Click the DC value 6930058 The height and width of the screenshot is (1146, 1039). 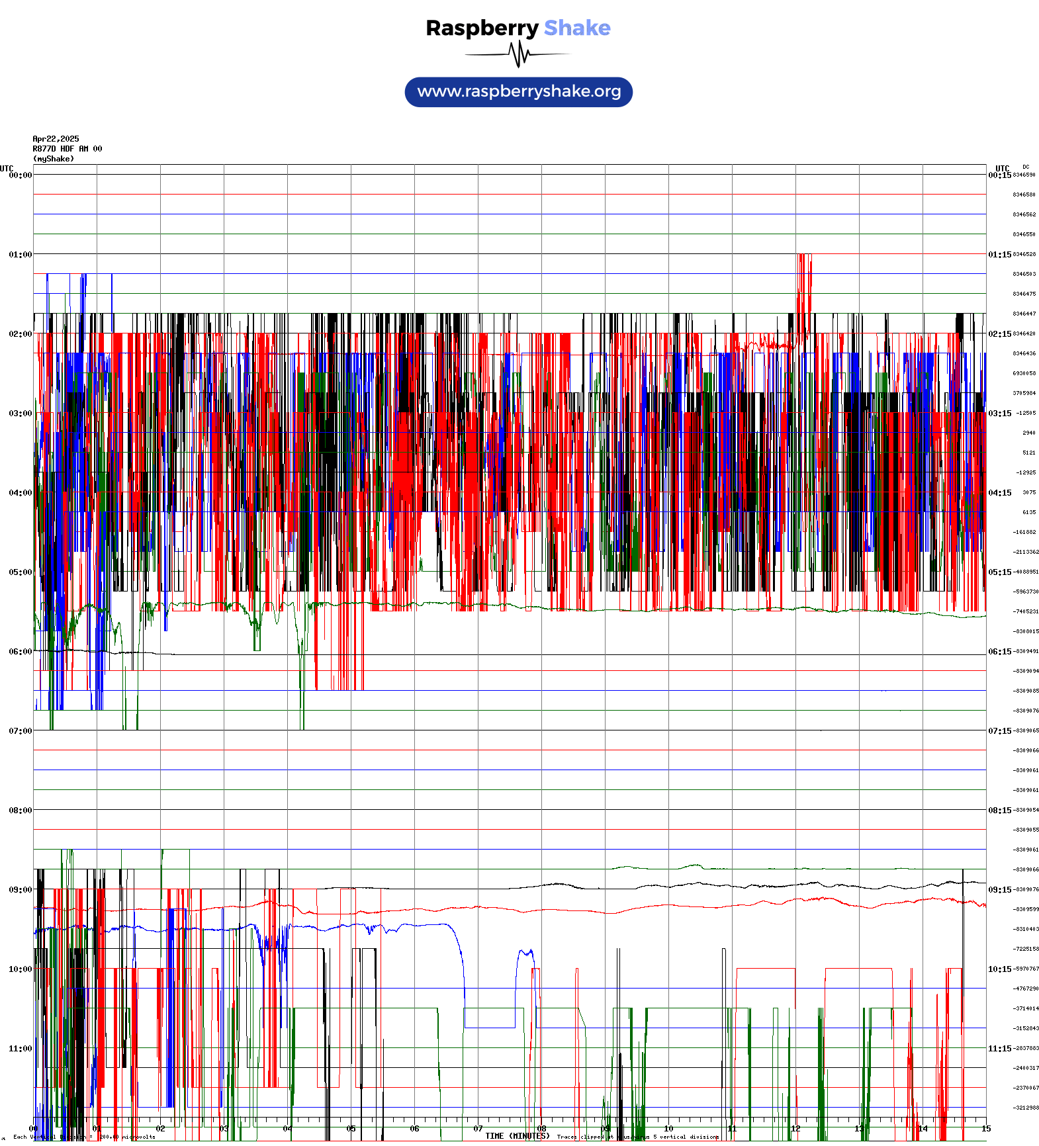click(1024, 374)
